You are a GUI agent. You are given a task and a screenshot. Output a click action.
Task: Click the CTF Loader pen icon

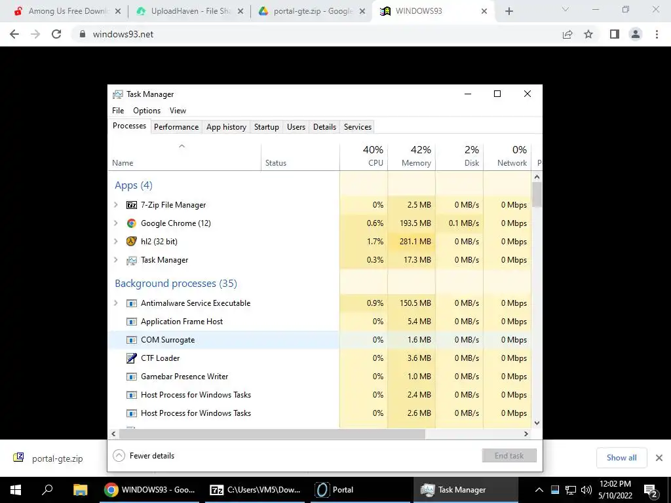131,358
